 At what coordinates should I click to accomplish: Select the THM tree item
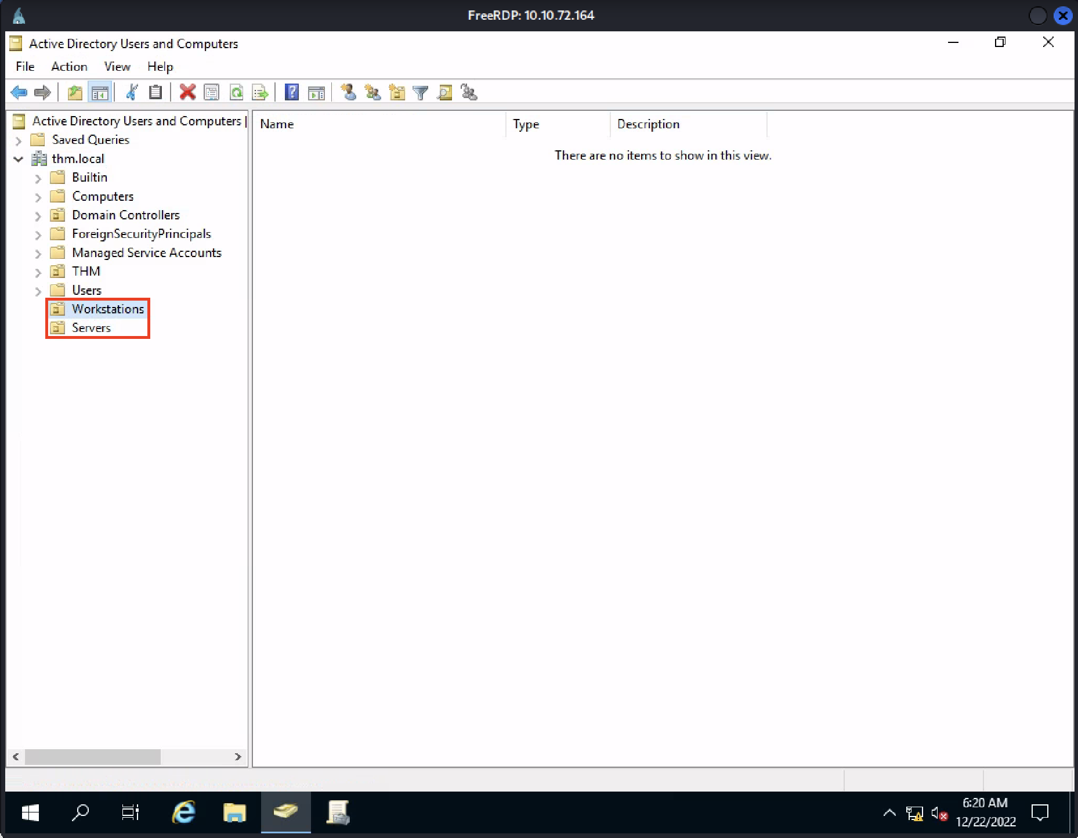pyautogui.click(x=86, y=272)
